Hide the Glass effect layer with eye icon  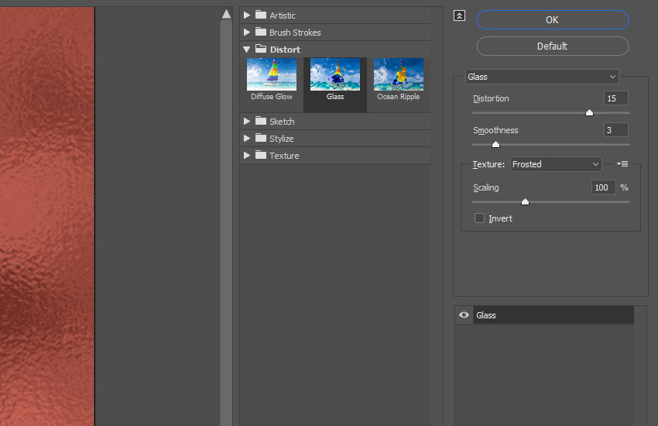tap(464, 314)
